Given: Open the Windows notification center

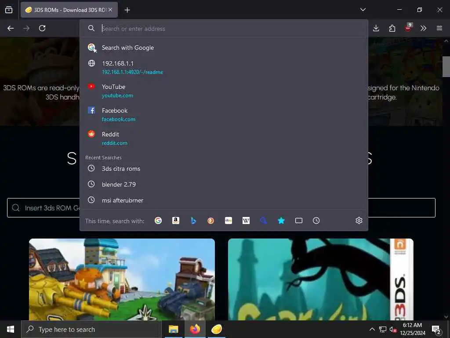Looking at the screenshot, I should [436, 329].
